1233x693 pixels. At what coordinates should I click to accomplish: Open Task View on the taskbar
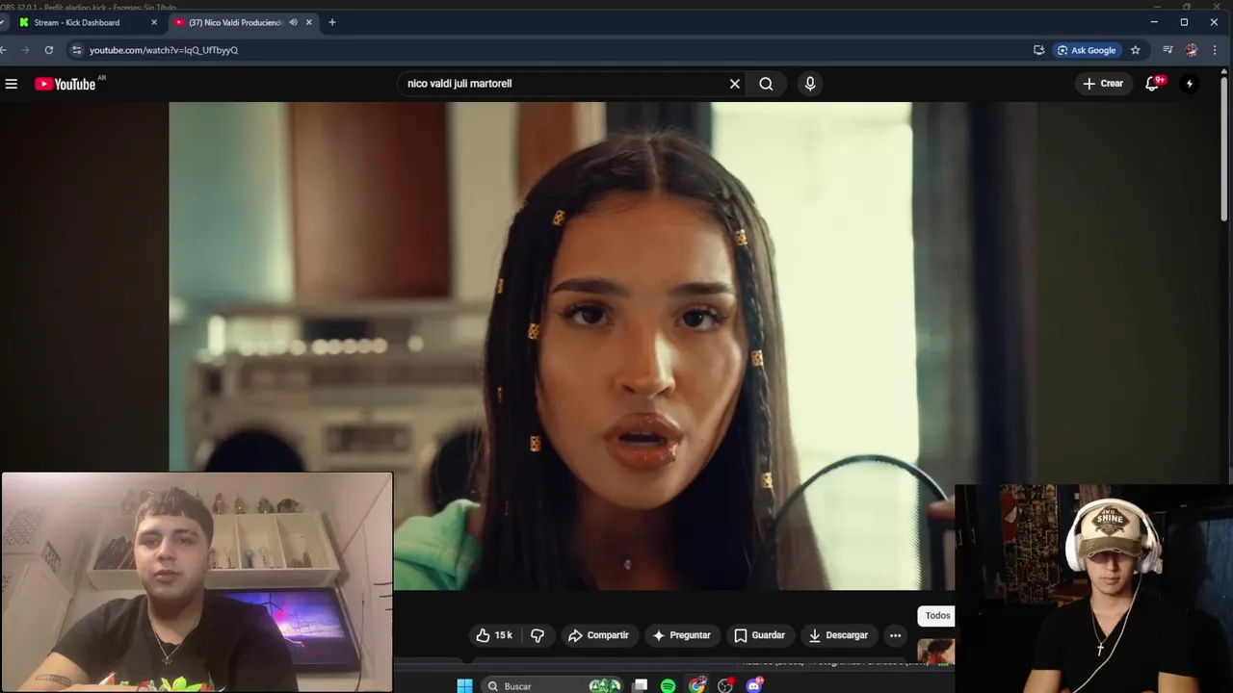(640, 685)
